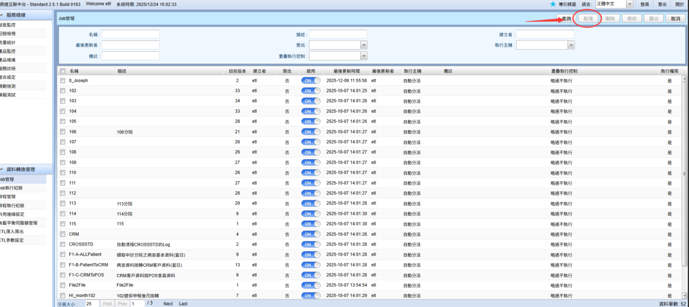Tick the select-all checkbox in table header
Image resolution: width=689 pixels, height=307 pixels.
(x=63, y=71)
